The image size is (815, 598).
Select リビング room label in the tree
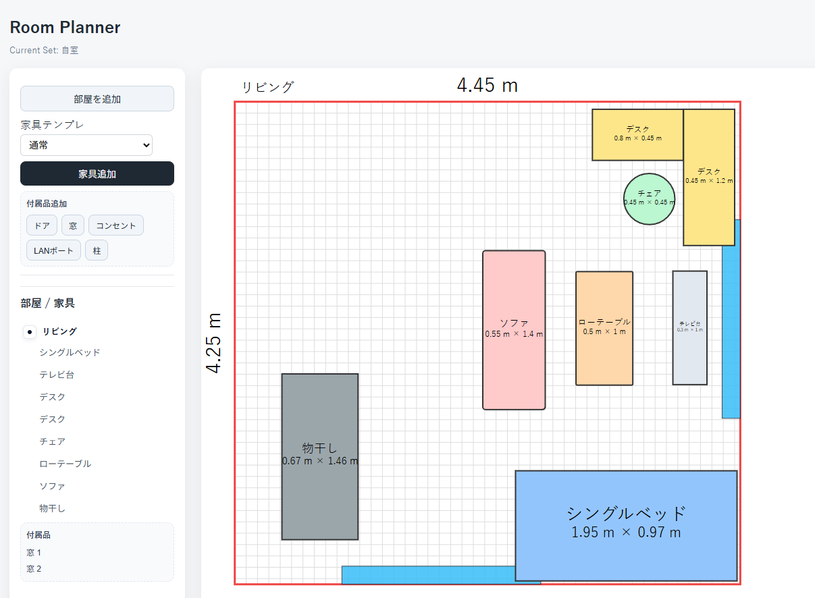pos(59,331)
